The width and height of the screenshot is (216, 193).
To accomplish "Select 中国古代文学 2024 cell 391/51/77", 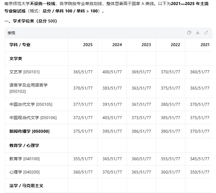I will pyautogui.click(x=112, y=104).
